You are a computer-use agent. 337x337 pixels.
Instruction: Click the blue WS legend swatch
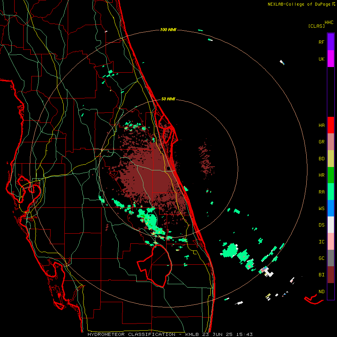click(x=331, y=208)
